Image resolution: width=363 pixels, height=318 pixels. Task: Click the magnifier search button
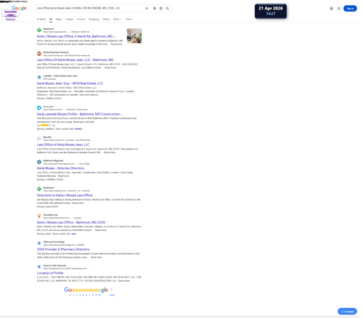coord(167,8)
